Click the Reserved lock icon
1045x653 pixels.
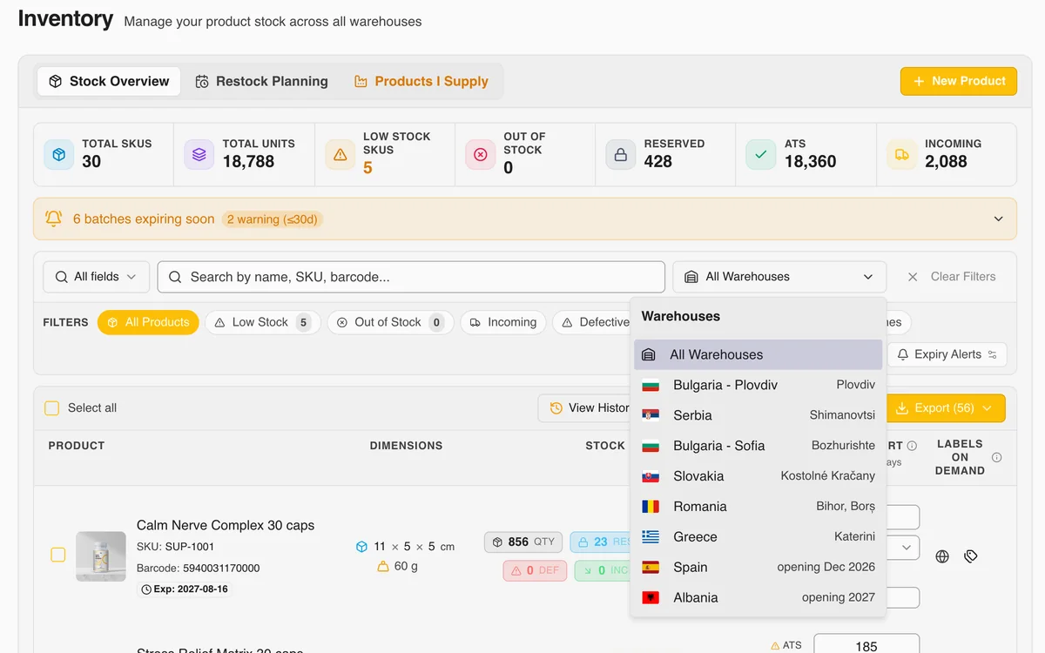pyautogui.click(x=621, y=154)
